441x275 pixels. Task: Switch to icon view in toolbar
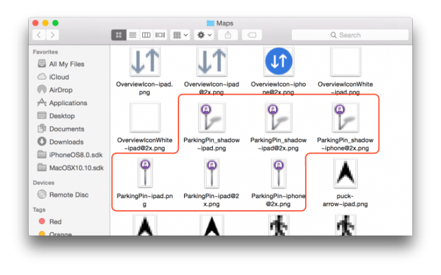click(x=119, y=34)
